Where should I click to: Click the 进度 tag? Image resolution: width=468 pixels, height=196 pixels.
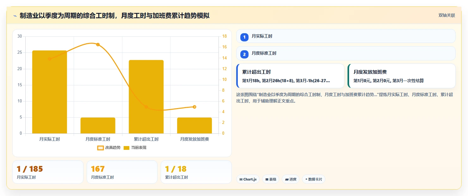coord(291,179)
